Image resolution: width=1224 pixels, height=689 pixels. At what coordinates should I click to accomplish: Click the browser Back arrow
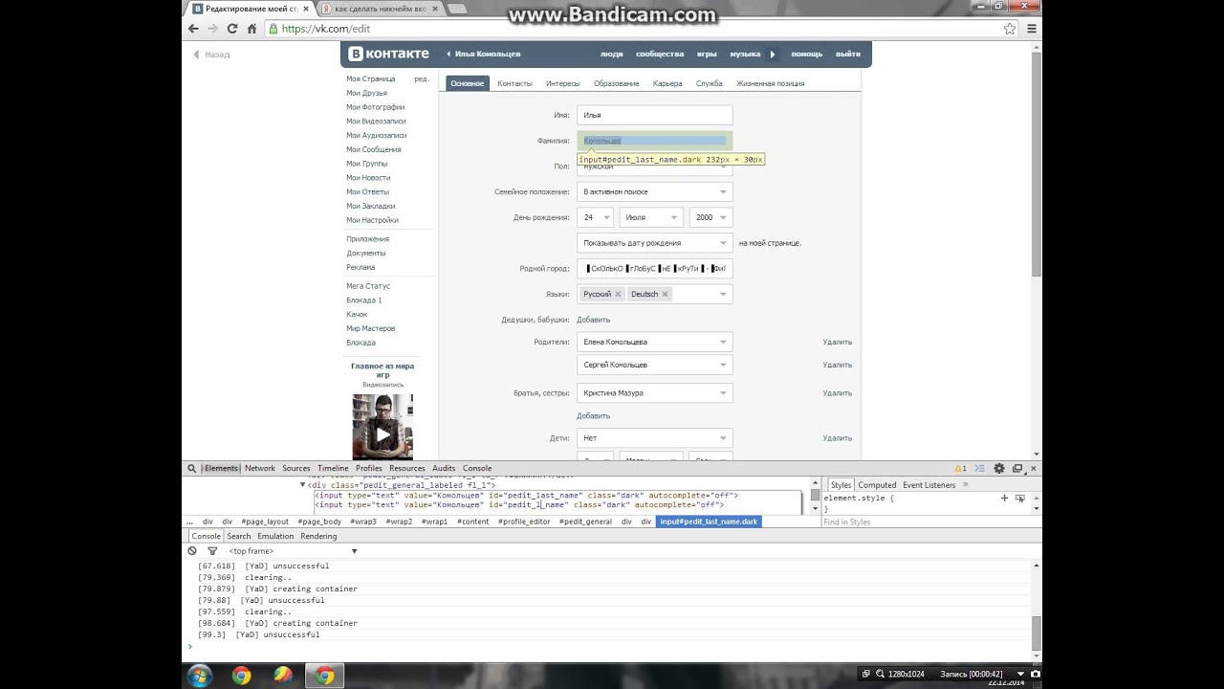click(194, 29)
